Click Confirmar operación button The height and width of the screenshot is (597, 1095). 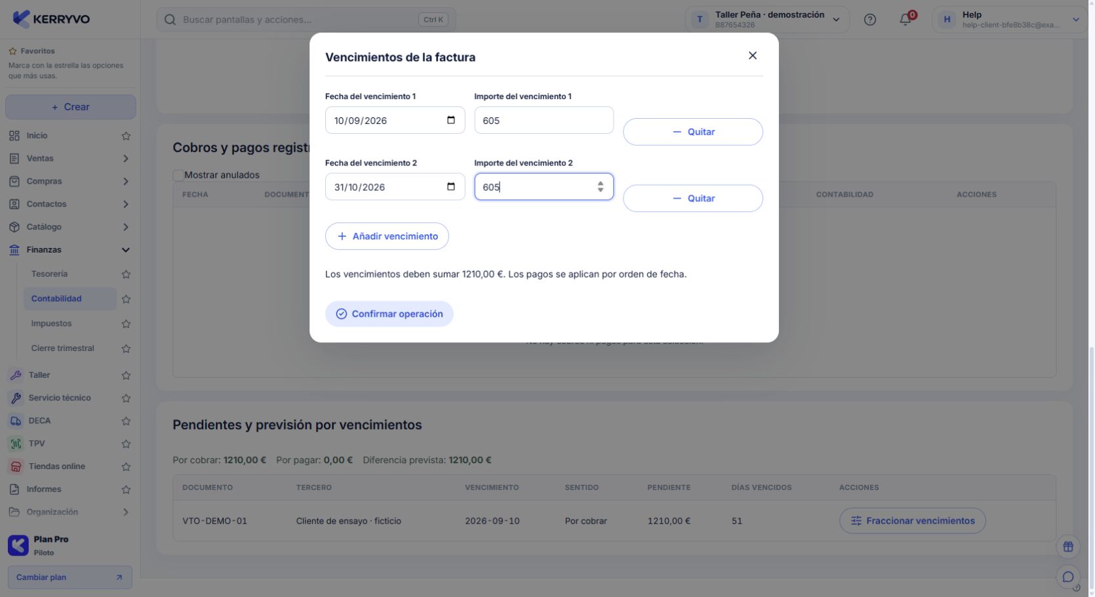pos(389,314)
